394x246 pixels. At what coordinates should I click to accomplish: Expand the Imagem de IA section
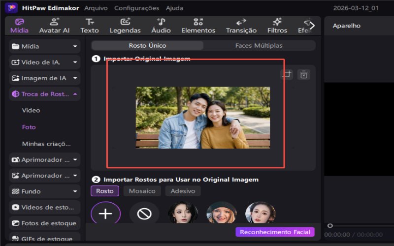tap(44, 78)
